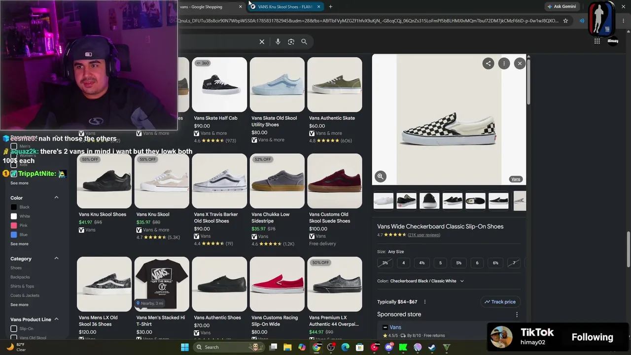Open the Vans Skate Old Skool Utility listing
Screen dimensions: 631x355
click(x=277, y=101)
